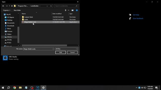The width and height of the screenshot is (161, 90).
Task: Go forward in the Open dialog
Action: 7,6
